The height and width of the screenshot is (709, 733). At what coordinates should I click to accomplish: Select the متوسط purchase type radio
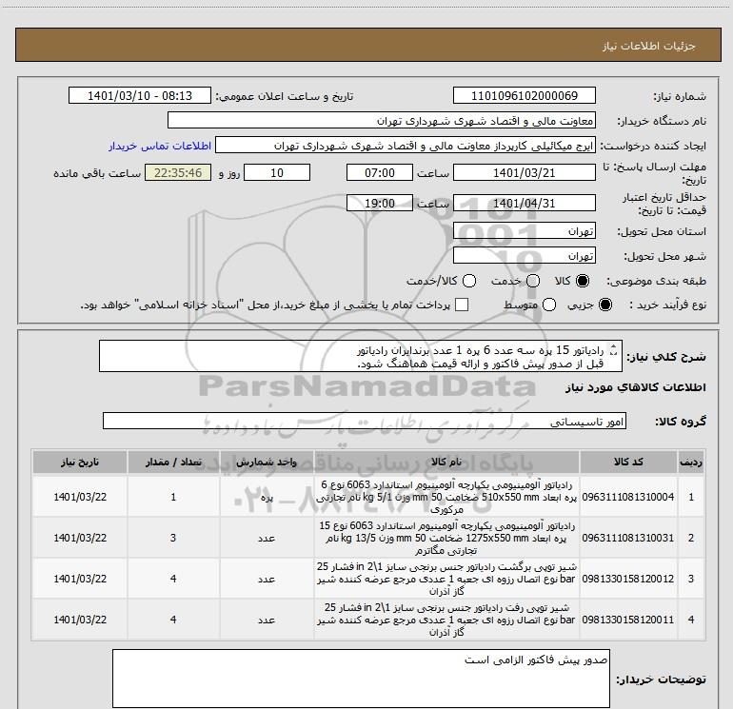click(549, 305)
